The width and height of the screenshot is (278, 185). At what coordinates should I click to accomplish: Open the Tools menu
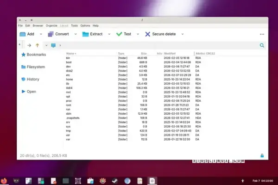click(x=74, y=26)
